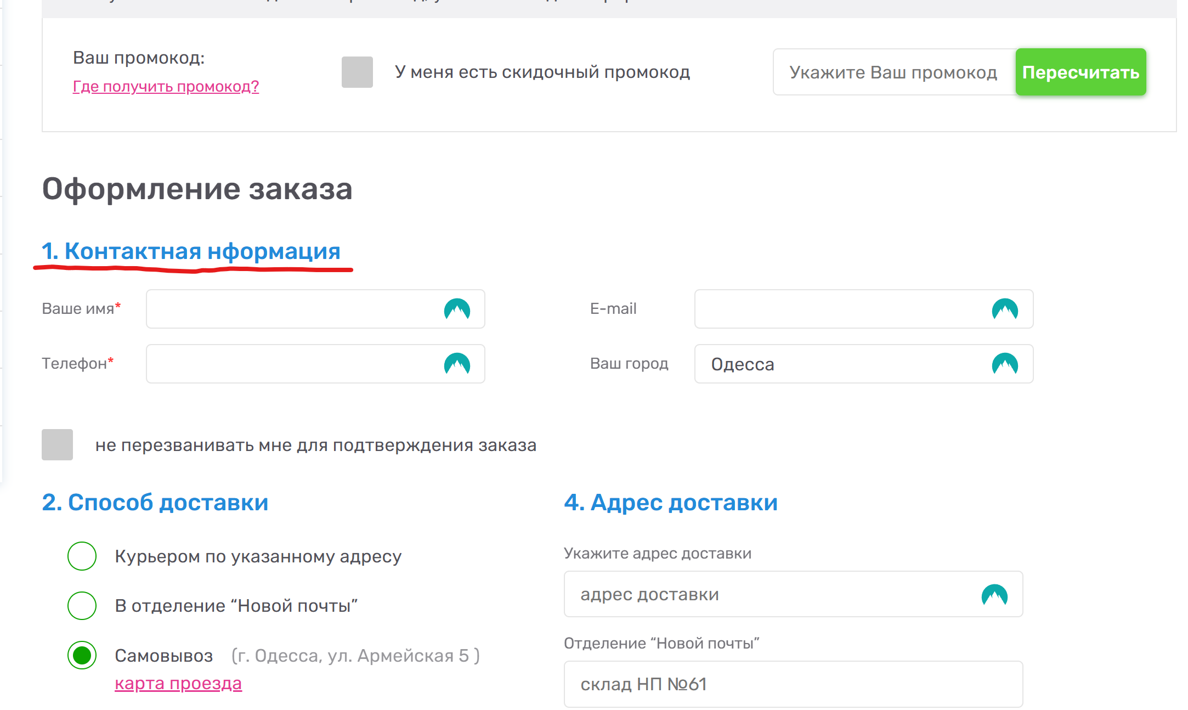Check the discount promo code checkbox

(357, 72)
